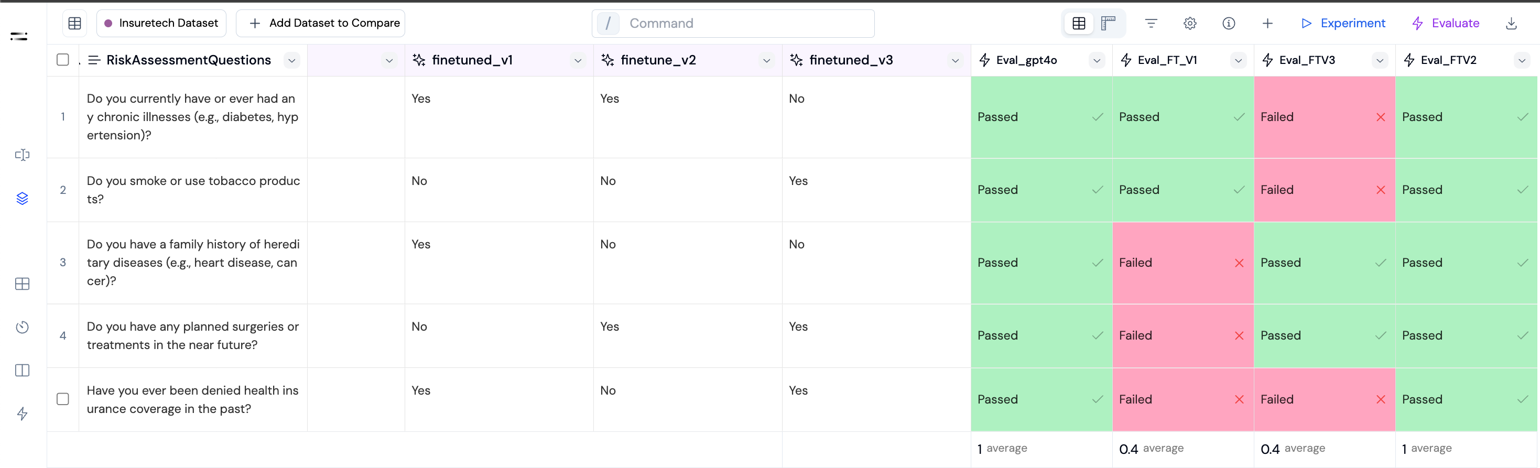Toggle the select-all checkbox in header
Screen dimensions: 1540x468
coord(63,60)
